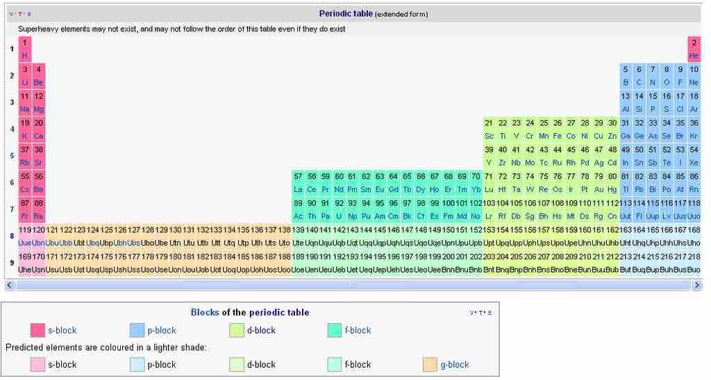Select the predicted f-block light swatch
Image resolution: width=711 pixels, height=380 pixels.
[x=334, y=365]
